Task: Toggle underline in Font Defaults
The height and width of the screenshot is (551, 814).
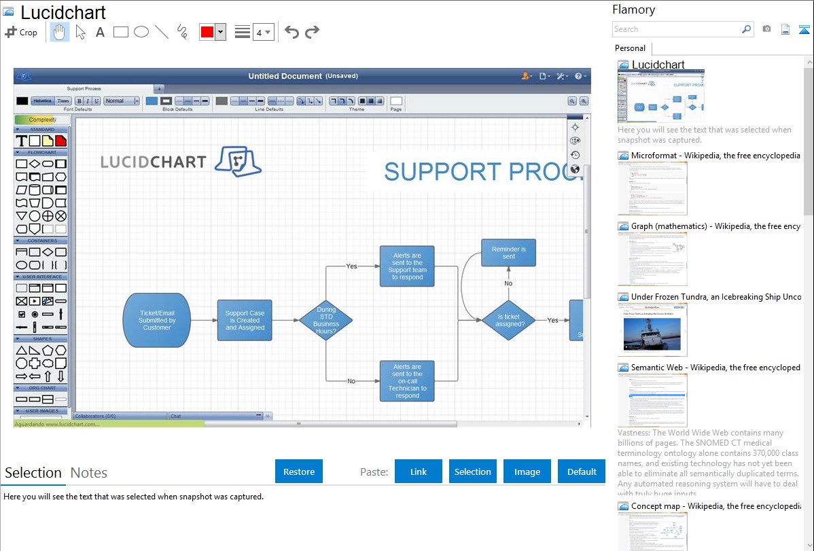Action: click(96, 101)
